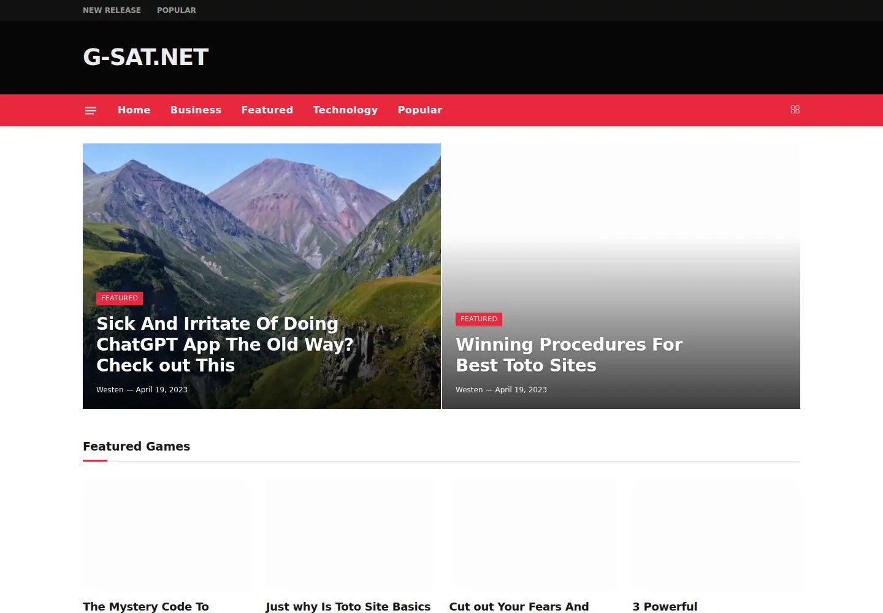Click the POPULAR top bar link
The width and height of the screenshot is (883, 613).
(177, 10)
